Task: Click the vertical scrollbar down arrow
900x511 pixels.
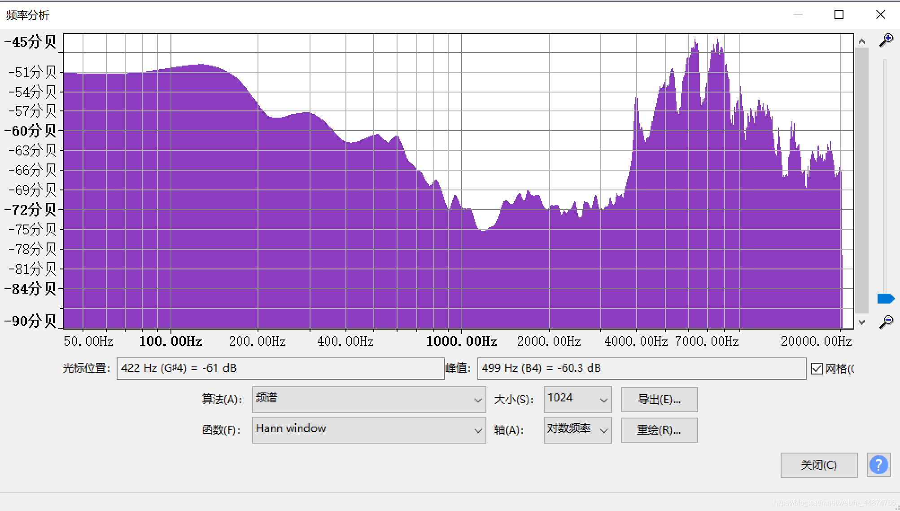Action: tap(861, 322)
